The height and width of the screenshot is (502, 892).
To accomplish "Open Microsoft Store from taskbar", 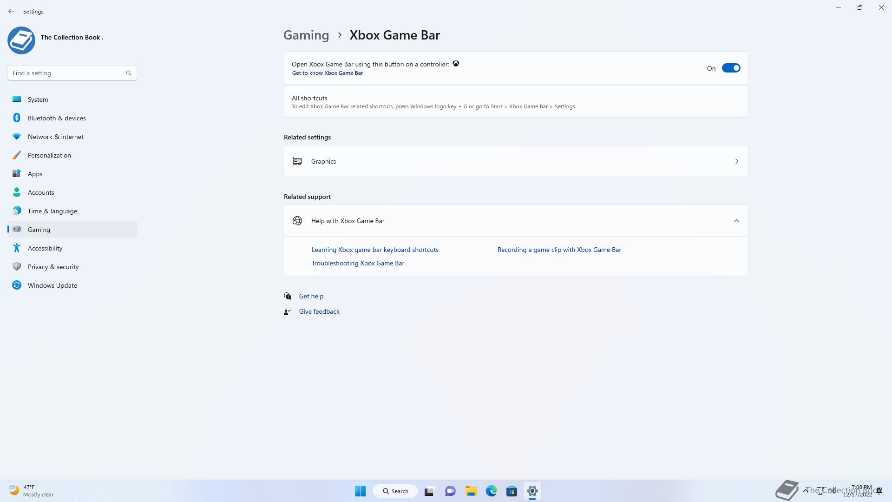I will pyautogui.click(x=512, y=491).
